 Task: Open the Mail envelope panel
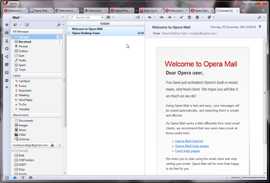[7, 33]
